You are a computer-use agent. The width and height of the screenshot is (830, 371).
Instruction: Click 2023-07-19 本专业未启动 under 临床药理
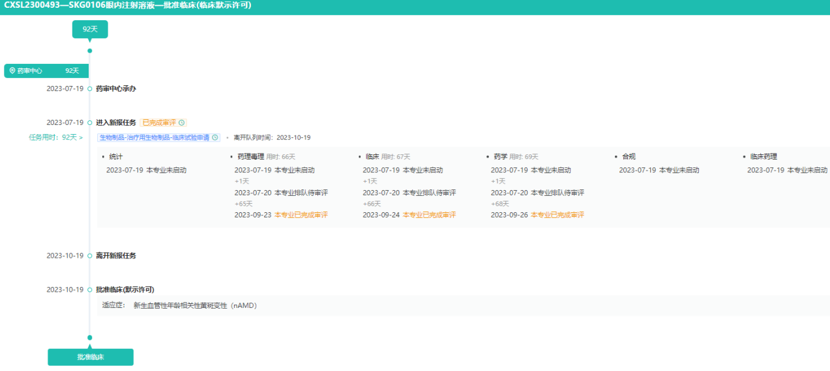coord(787,170)
